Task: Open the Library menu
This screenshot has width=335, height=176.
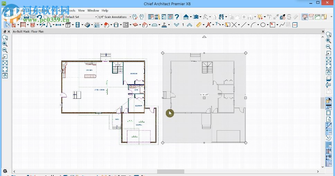Action: pyautogui.click(x=44, y=10)
